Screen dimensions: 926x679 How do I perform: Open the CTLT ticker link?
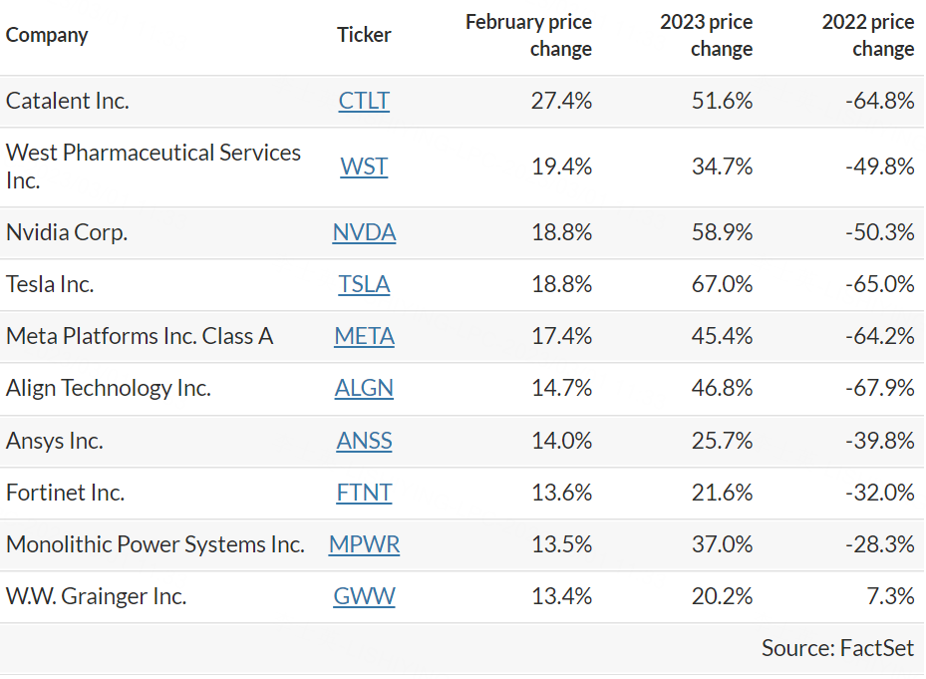(364, 101)
